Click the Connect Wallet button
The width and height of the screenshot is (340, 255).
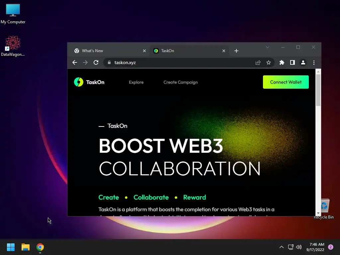click(x=286, y=82)
